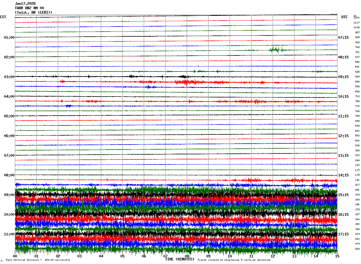Click the CST time-zone label
Viewport: 361px width, 264px height.
3,17
